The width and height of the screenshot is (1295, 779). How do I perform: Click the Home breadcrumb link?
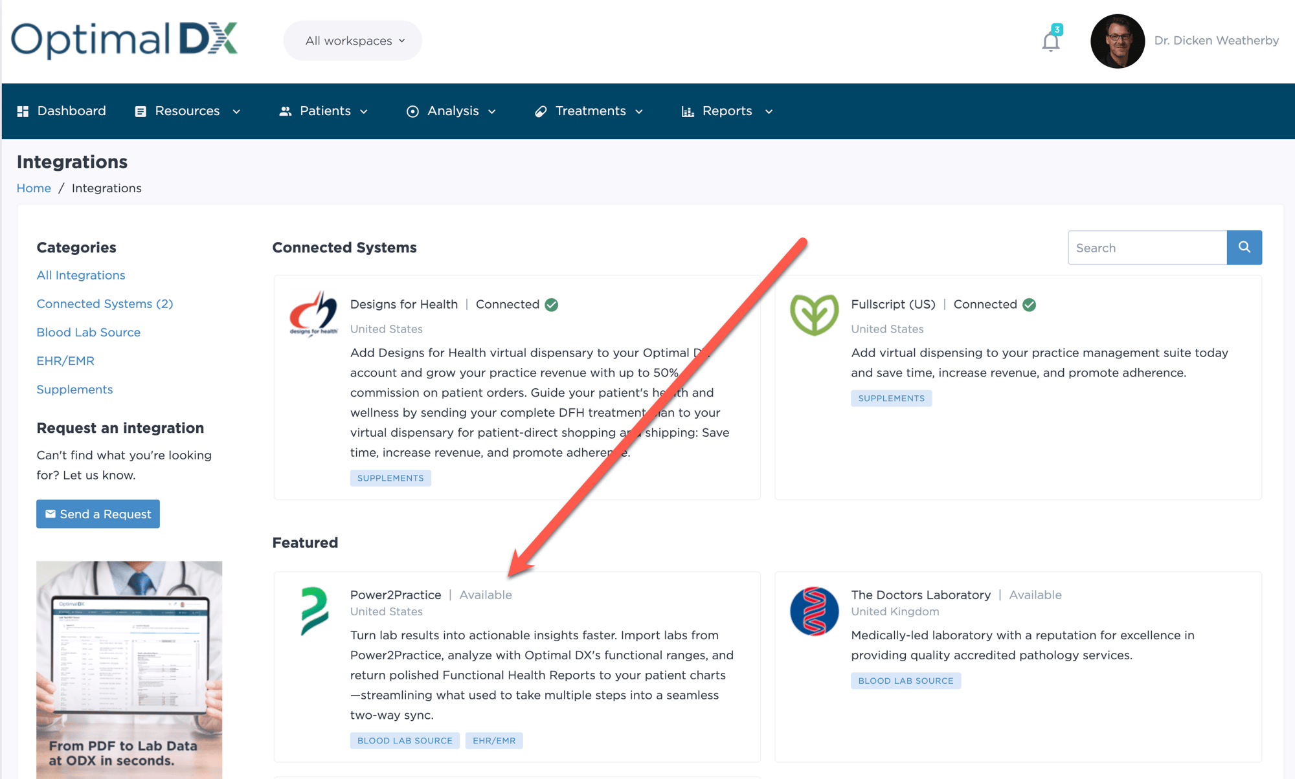tap(34, 188)
